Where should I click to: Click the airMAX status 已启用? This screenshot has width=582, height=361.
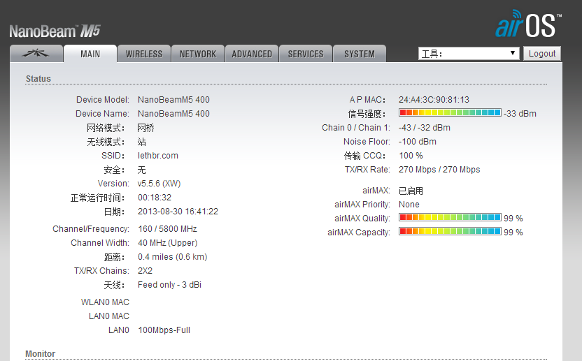click(x=411, y=191)
